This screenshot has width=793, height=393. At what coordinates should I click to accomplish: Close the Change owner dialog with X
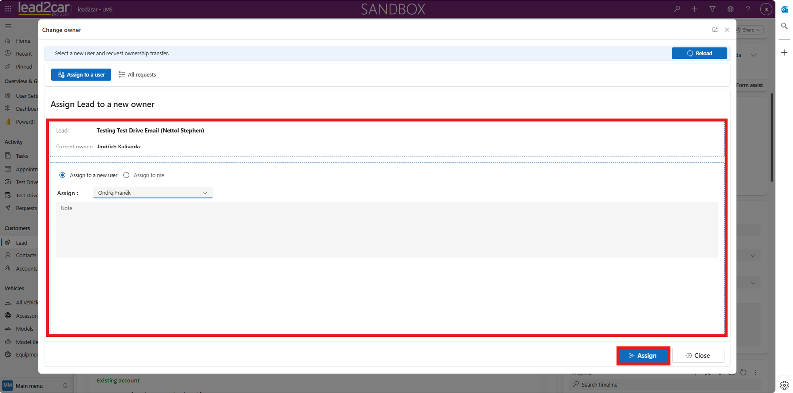pyautogui.click(x=727, y=30)
